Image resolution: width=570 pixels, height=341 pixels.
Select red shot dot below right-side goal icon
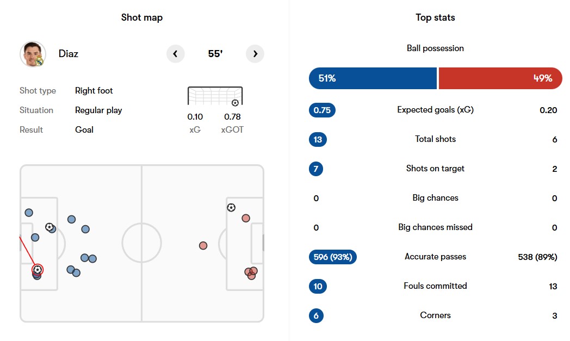click(246, 218)
